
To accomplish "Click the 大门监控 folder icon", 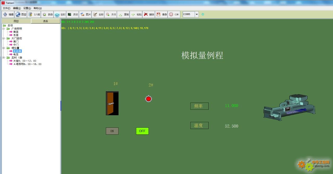I will (x=8, y=38).
